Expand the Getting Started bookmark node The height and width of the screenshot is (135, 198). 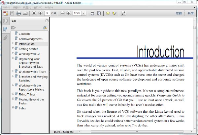click(13, 48)
